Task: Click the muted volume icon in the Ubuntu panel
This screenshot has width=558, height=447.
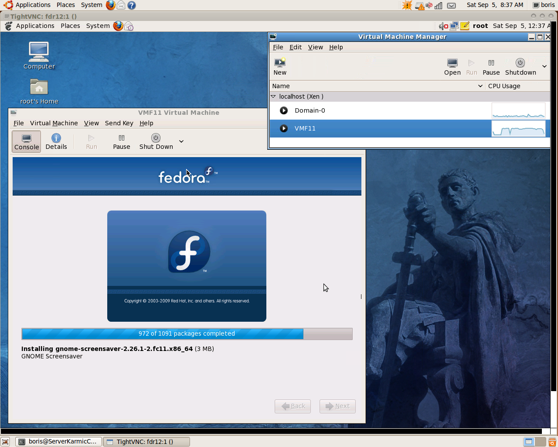Action: pos(429,5)
